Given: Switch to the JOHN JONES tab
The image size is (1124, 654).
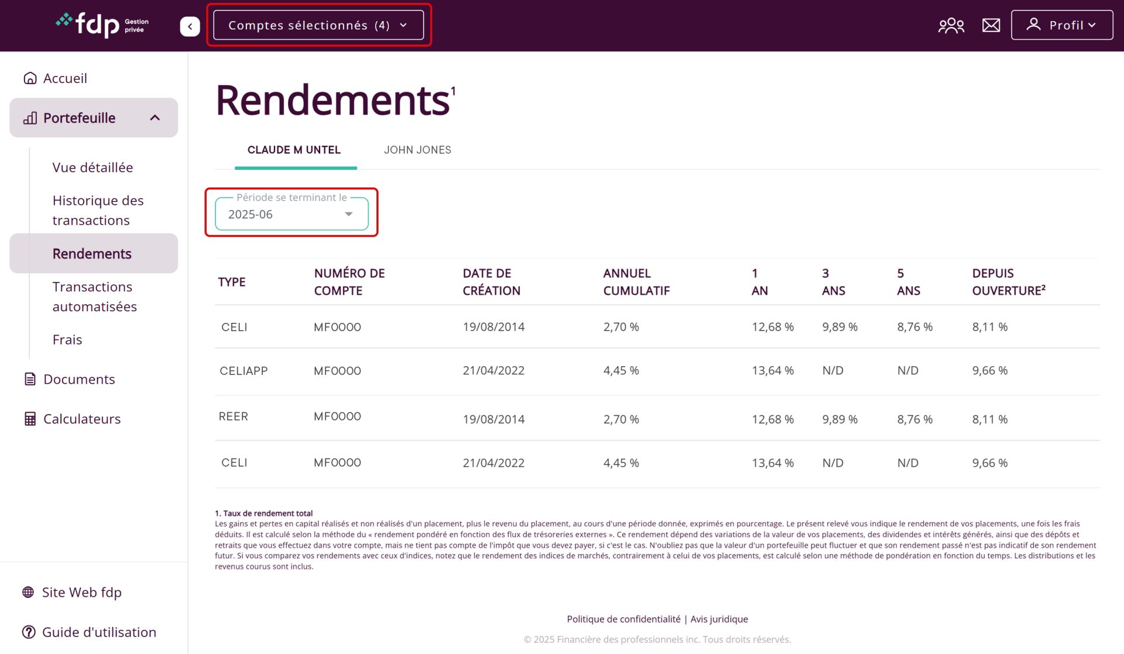Looking at the screenshot, I should (417, 150).
